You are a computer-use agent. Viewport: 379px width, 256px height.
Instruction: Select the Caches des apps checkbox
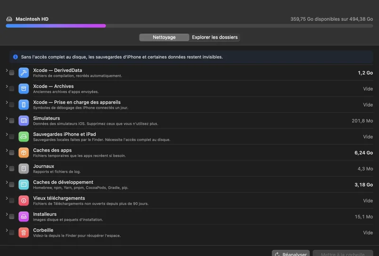click(x=11, y=153)
